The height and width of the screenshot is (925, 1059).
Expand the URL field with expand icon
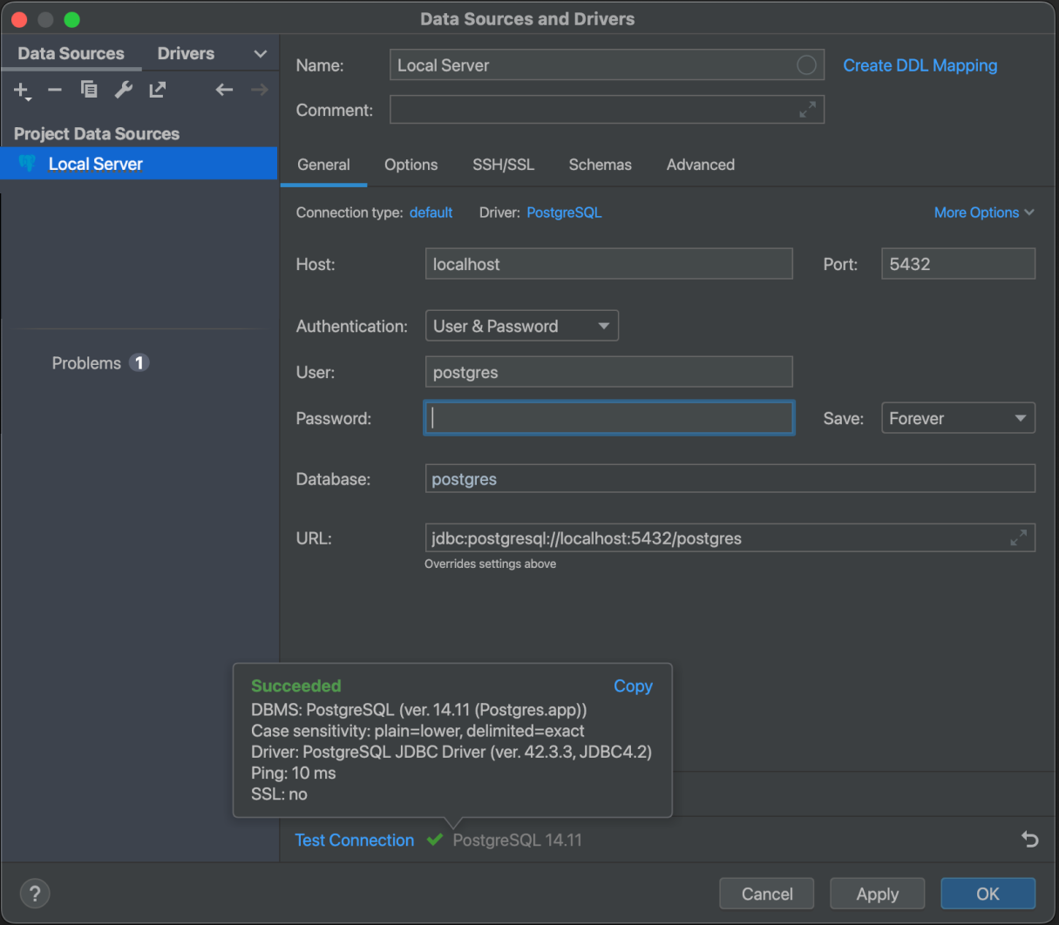click(1018, 538)
